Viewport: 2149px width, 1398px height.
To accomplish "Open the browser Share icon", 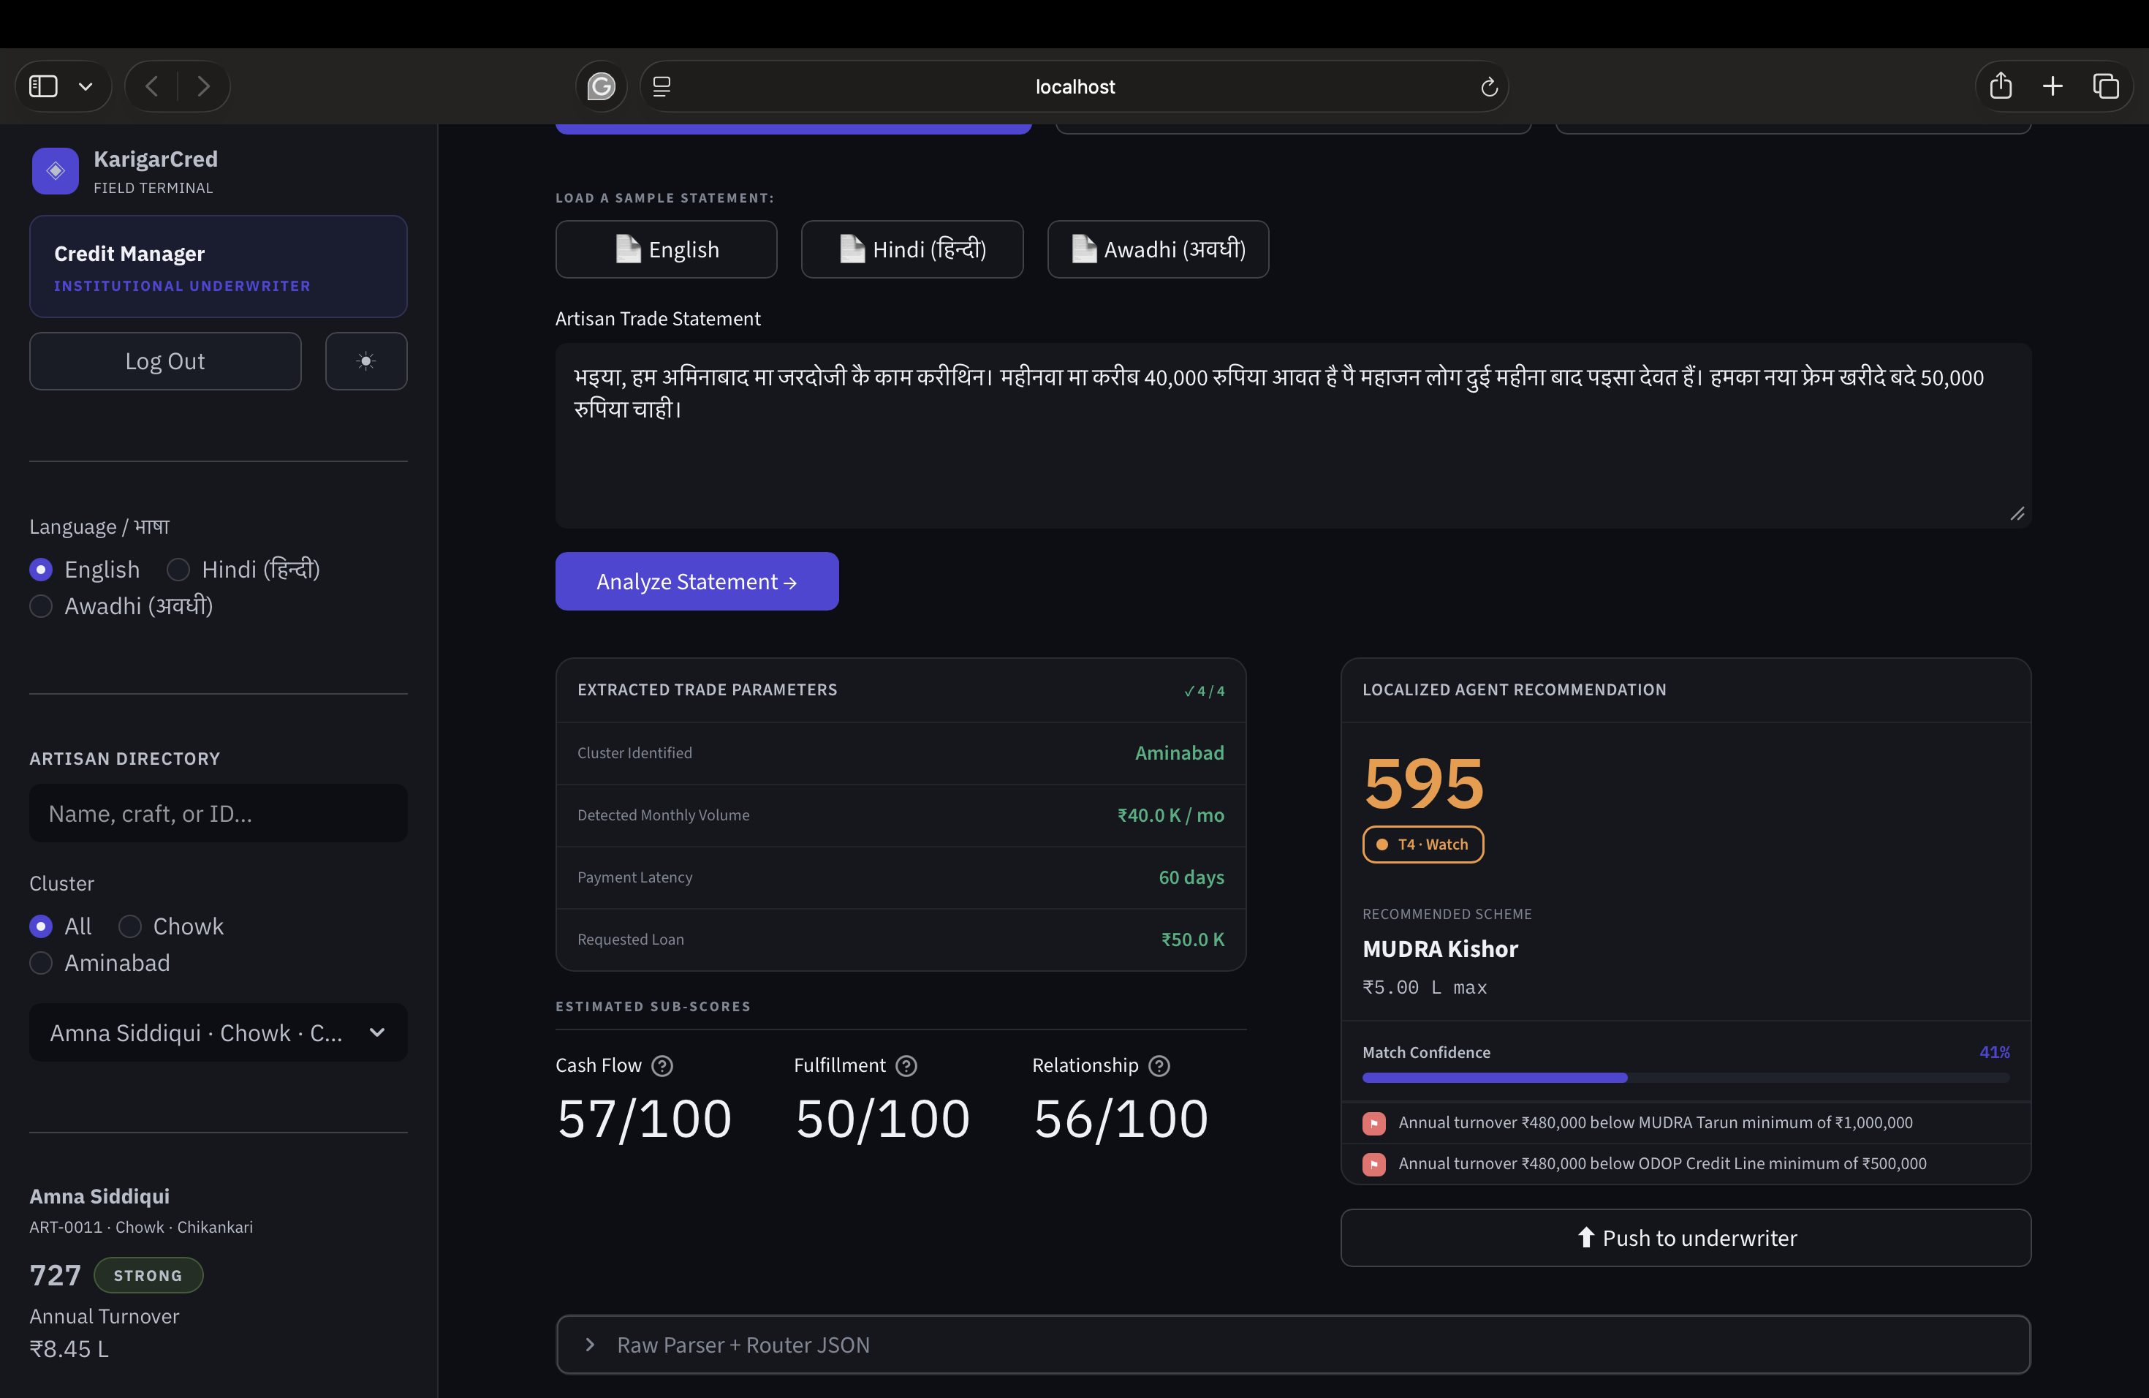I will 2000,86.
